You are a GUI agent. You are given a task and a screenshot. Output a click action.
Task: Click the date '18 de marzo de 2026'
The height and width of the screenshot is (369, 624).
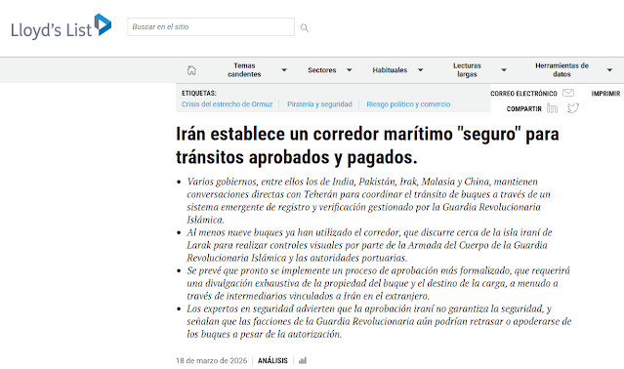[x=211, y=360]
